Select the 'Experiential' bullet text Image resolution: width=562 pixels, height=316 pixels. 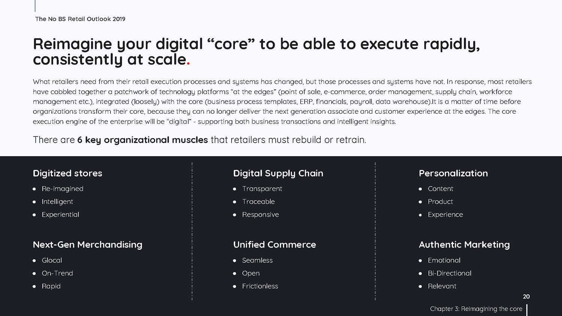(x=60, y=215)
